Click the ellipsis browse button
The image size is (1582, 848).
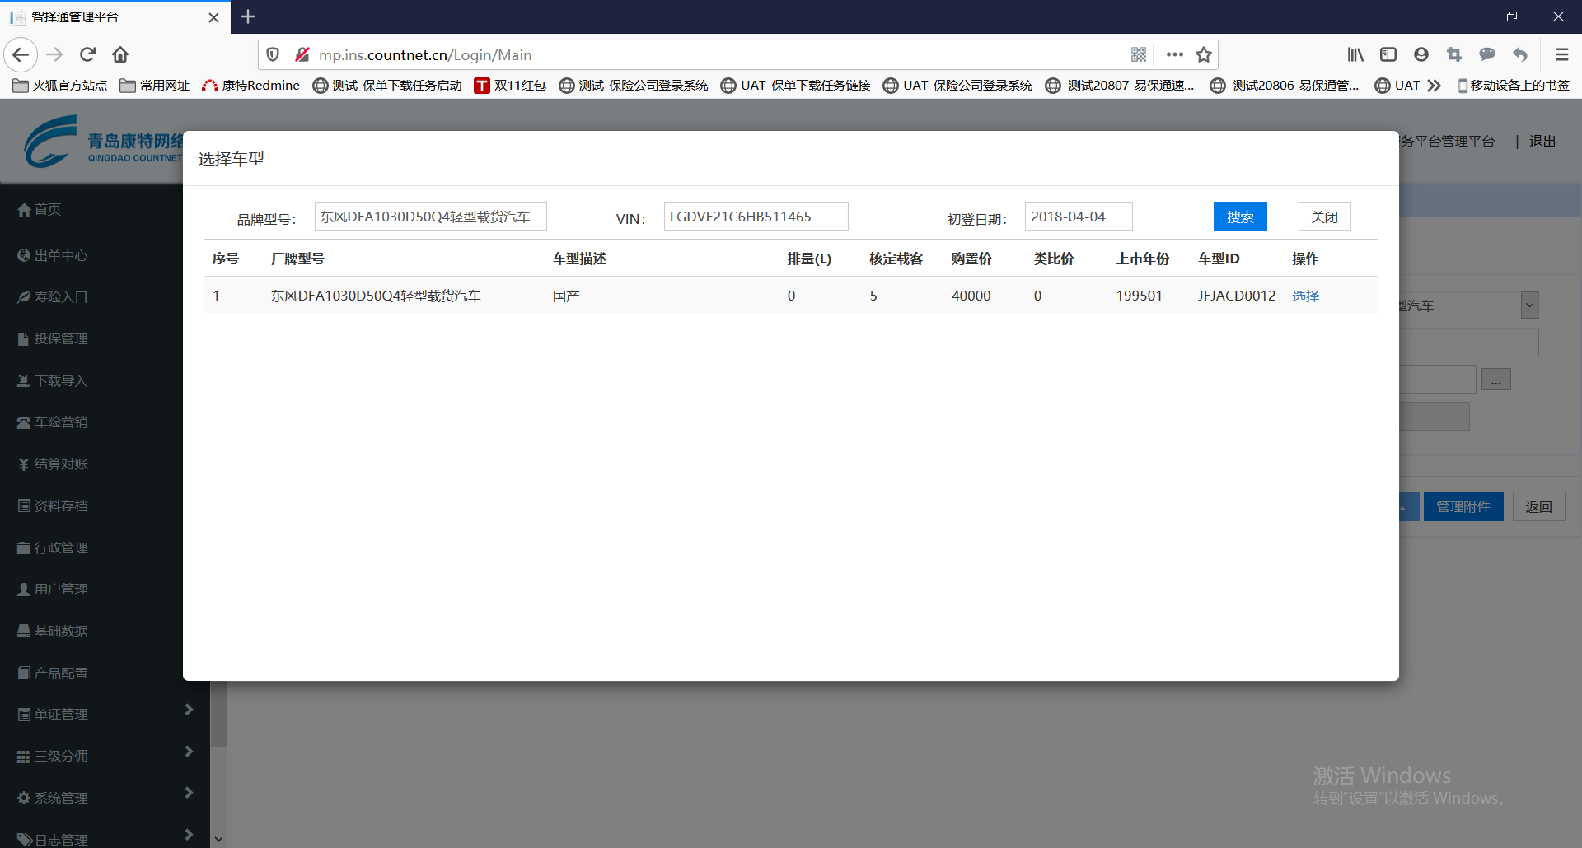pos(1495,380)
